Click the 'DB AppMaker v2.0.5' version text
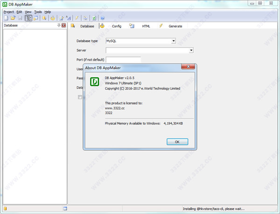Image resolution: width=280 pixels, height=214 pixels. pyautogui.click(x=119, y=78)
